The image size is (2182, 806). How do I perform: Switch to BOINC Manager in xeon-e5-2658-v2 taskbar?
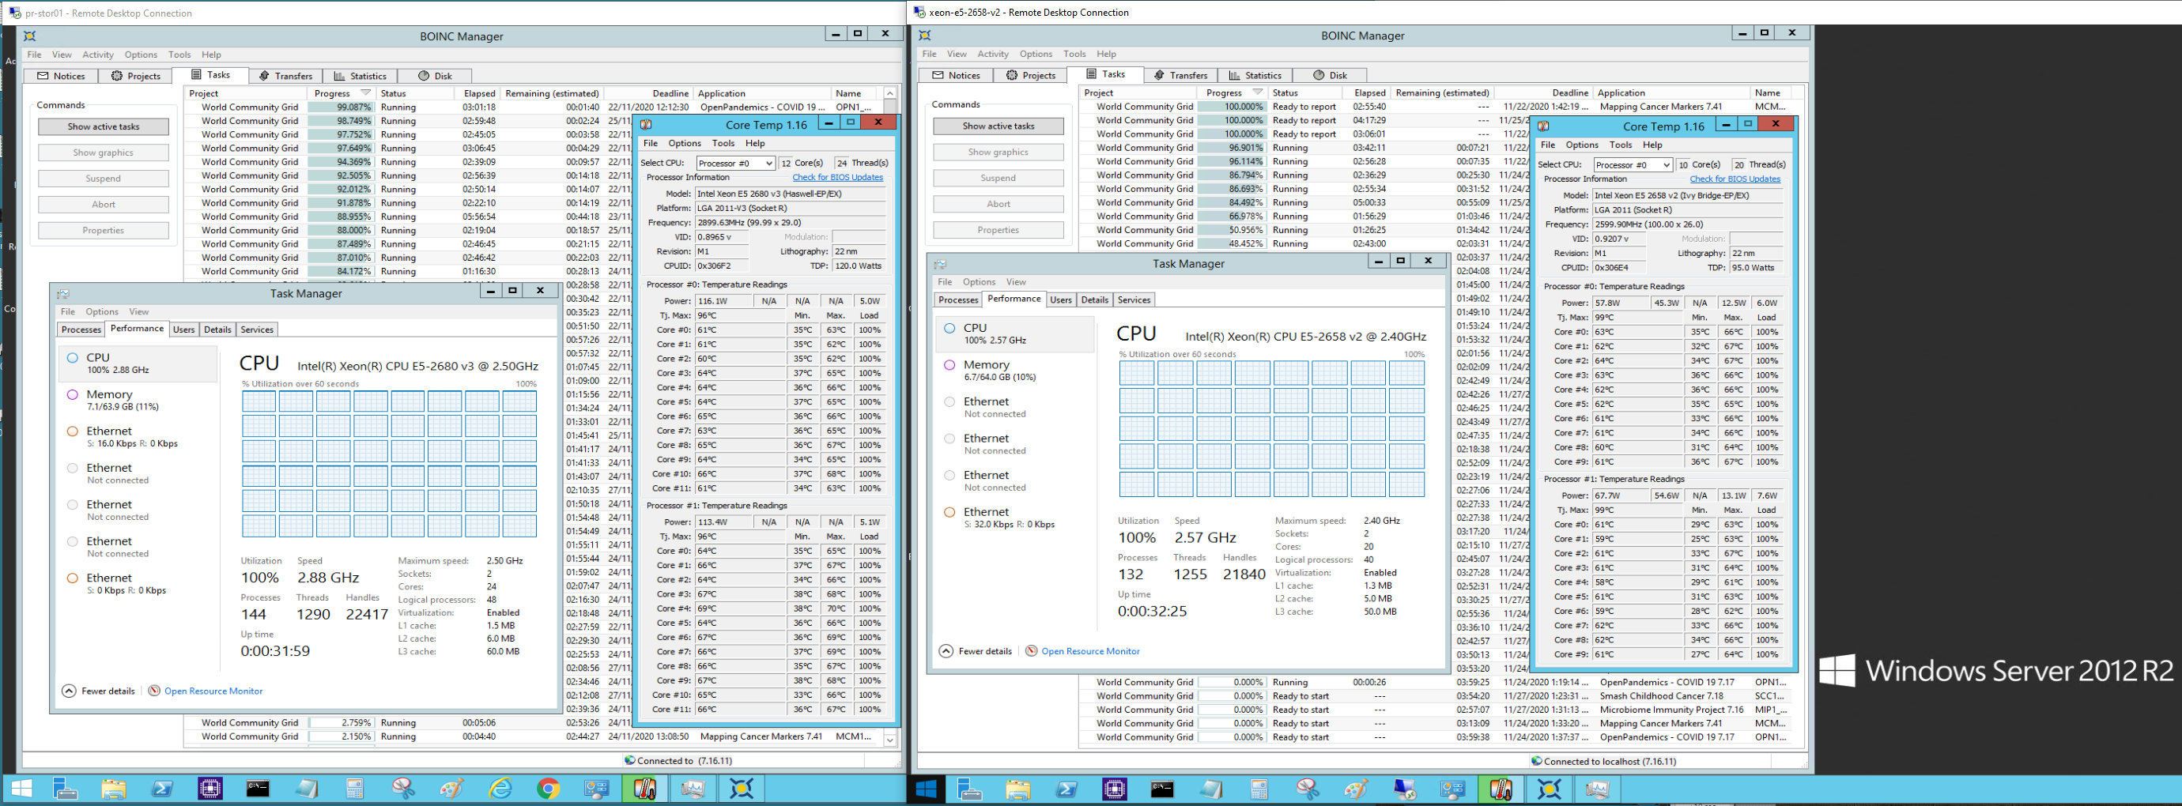point(1550,789)
